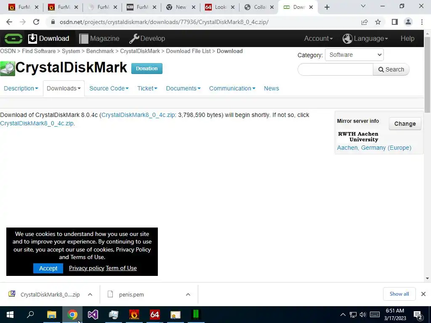Click Find Software breadcrumb link

[x=39, y=51]
